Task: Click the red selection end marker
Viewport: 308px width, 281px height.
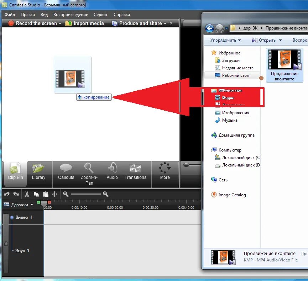Action: coord(49,202)
